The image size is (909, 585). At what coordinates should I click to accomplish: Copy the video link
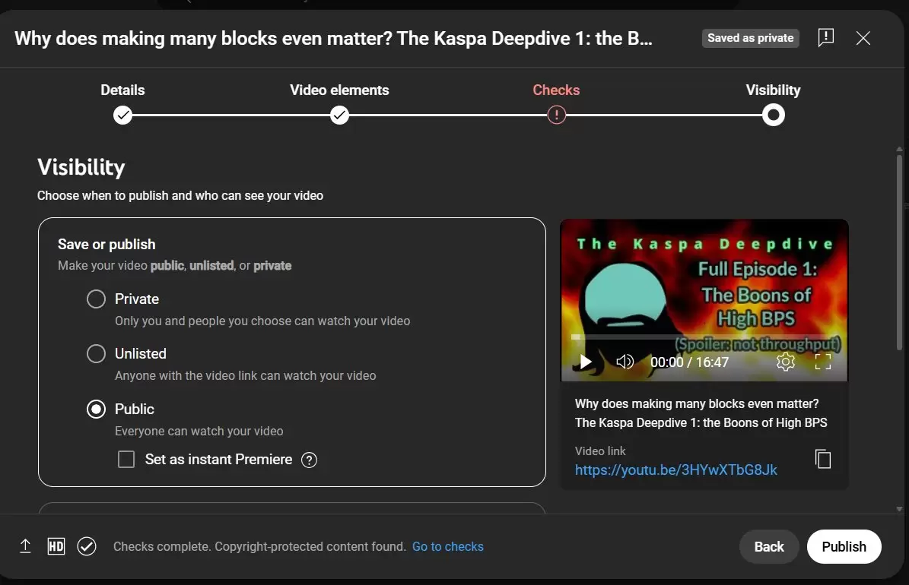click(823, 459)
